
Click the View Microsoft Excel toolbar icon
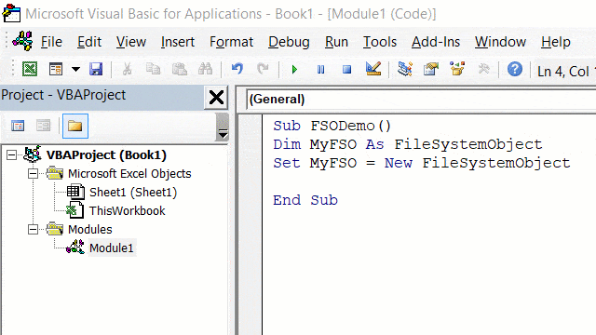coord(30,69)
